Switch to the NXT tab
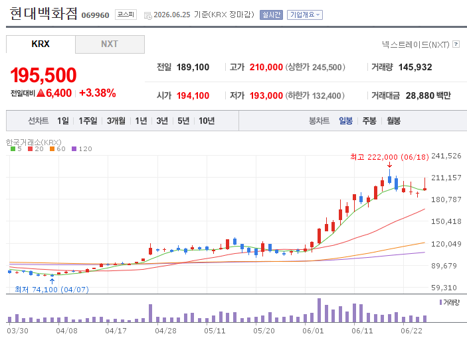This screenshot has height=340, width=467. point(110,44)
